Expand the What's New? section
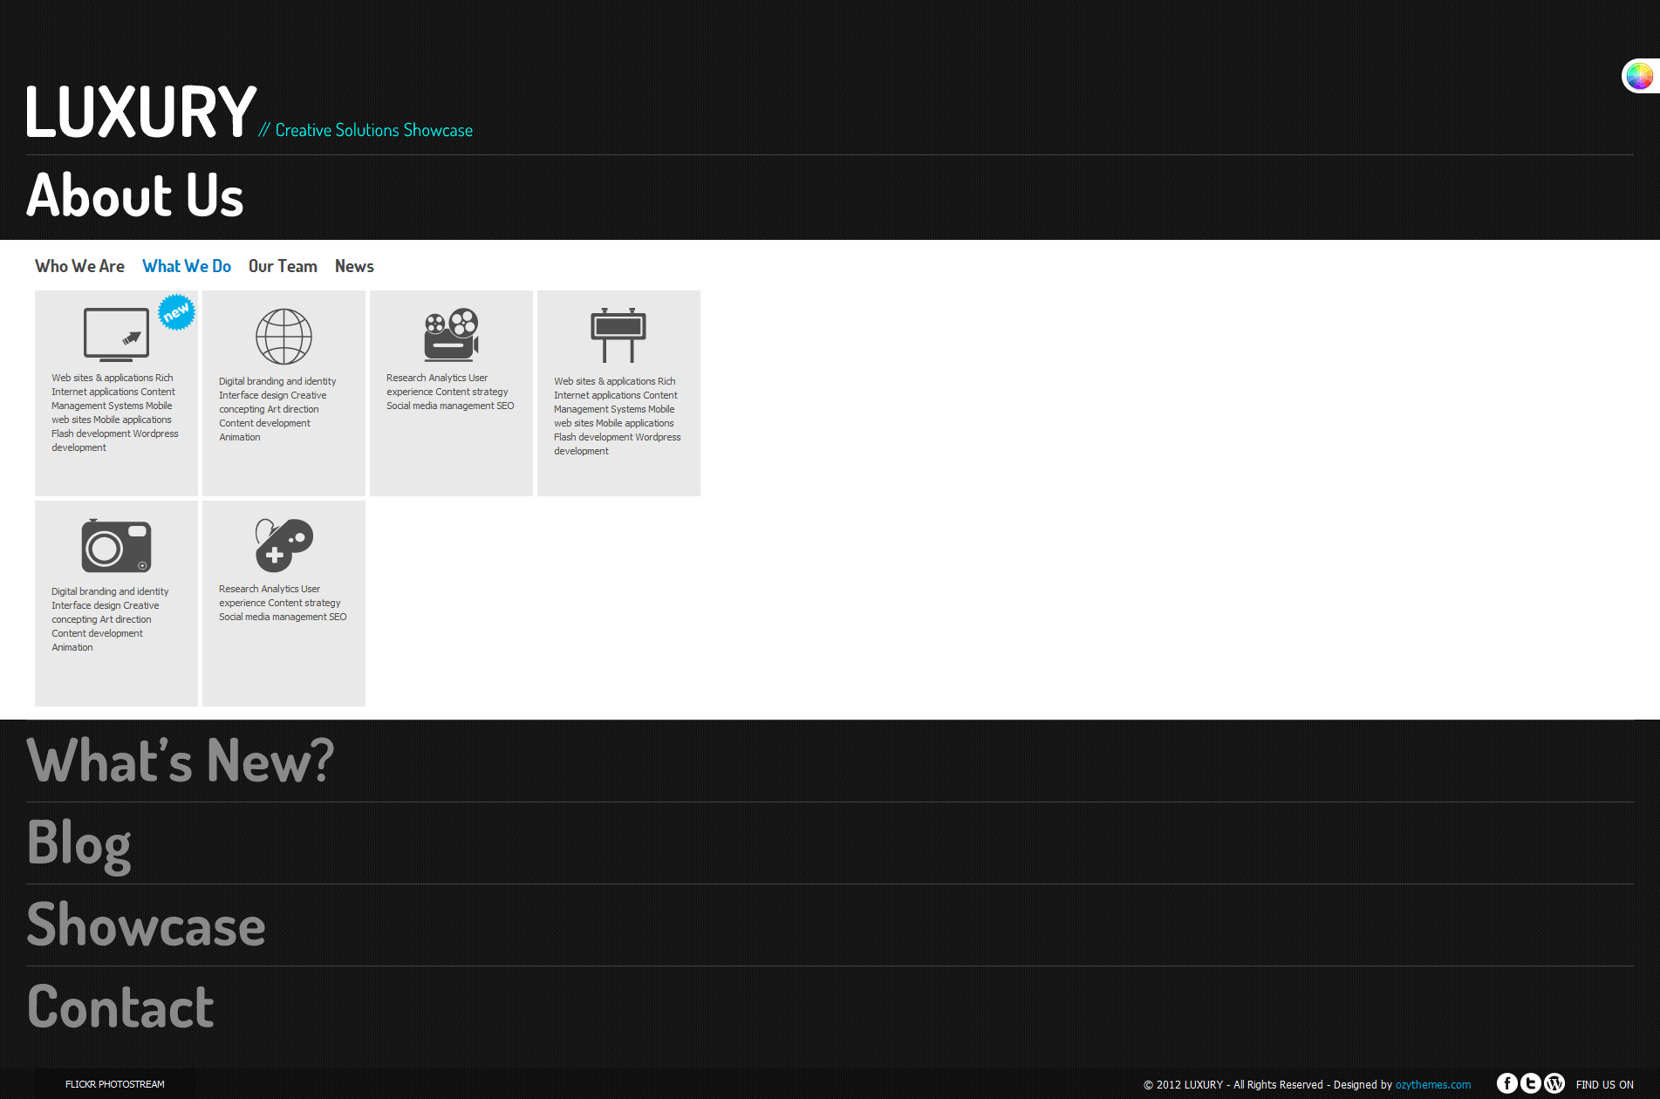1660x1099 pixels. (x=181, y=761)
